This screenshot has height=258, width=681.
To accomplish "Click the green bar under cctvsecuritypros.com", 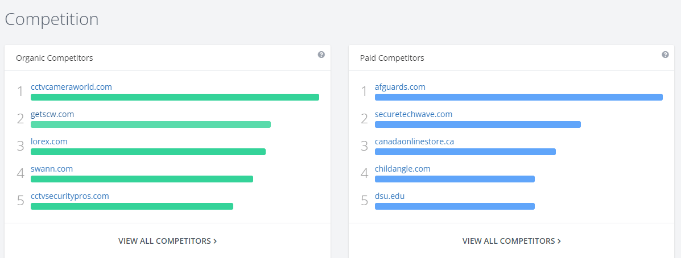I will pyautogui.click(x=132, y=206).
